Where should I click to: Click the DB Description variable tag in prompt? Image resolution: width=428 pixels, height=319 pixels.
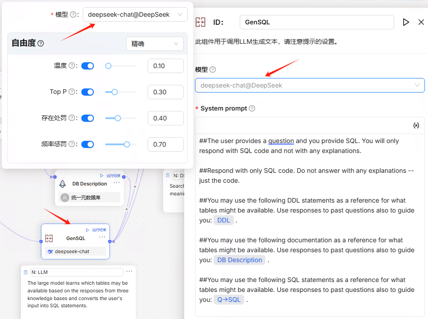click(239, 260)
